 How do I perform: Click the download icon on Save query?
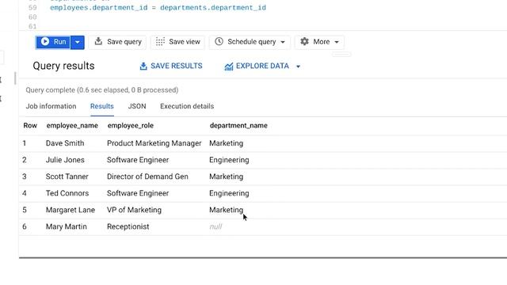tap(98, 41)
